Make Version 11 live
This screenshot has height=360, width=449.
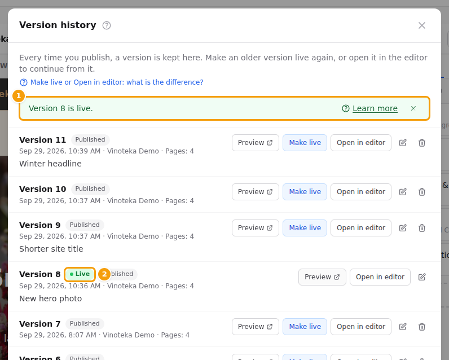[x=305, y=143]
